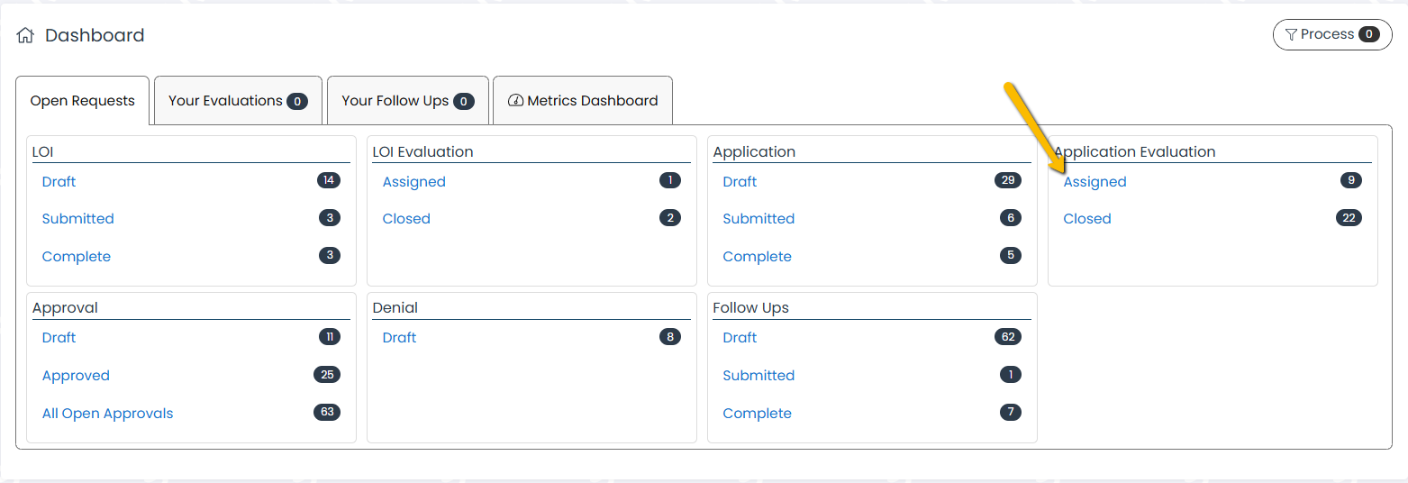Click the 'LOI Evaluation' section heading
This screenshot has width=1408, height=483.
[x=422, y=152]
